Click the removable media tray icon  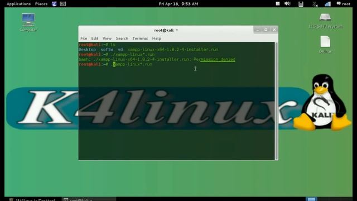301,4
